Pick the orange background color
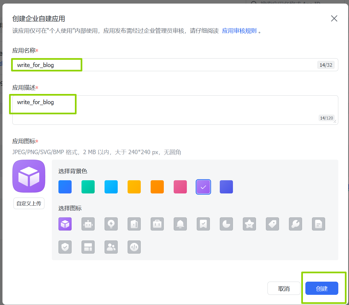Viewport: 349px width, 305px height. [157, 187]
